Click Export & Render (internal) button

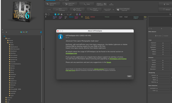(123, 10)
